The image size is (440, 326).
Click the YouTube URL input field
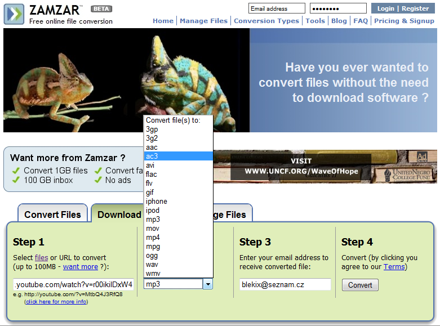pyautogui.click(x=73, y=284)
